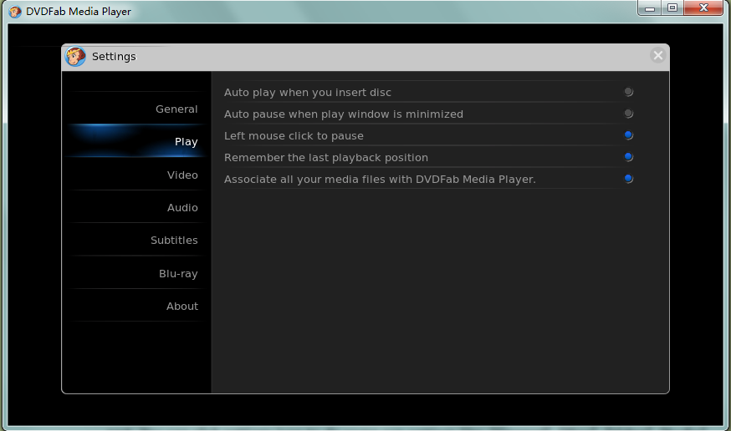731x431 pixels.
Task: Switch to the Video settings tab
Action: coord(182,175)
